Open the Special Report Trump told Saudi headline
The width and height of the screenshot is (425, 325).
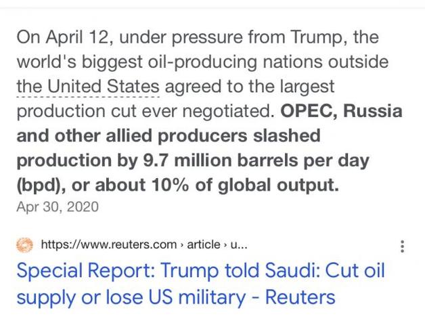tap(200, 284)
